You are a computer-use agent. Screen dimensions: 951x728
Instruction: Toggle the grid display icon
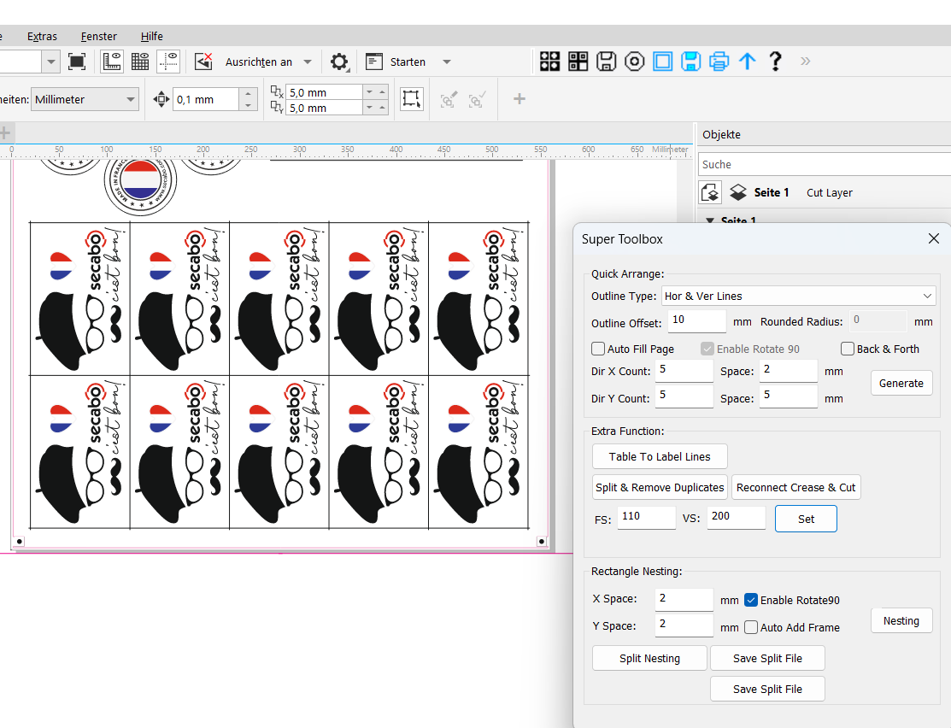point(140,62)
